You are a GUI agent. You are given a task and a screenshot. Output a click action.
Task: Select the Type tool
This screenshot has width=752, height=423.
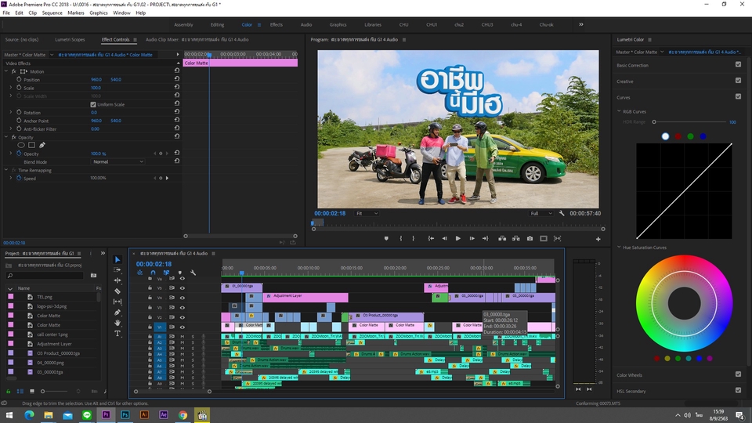[117, 334]
